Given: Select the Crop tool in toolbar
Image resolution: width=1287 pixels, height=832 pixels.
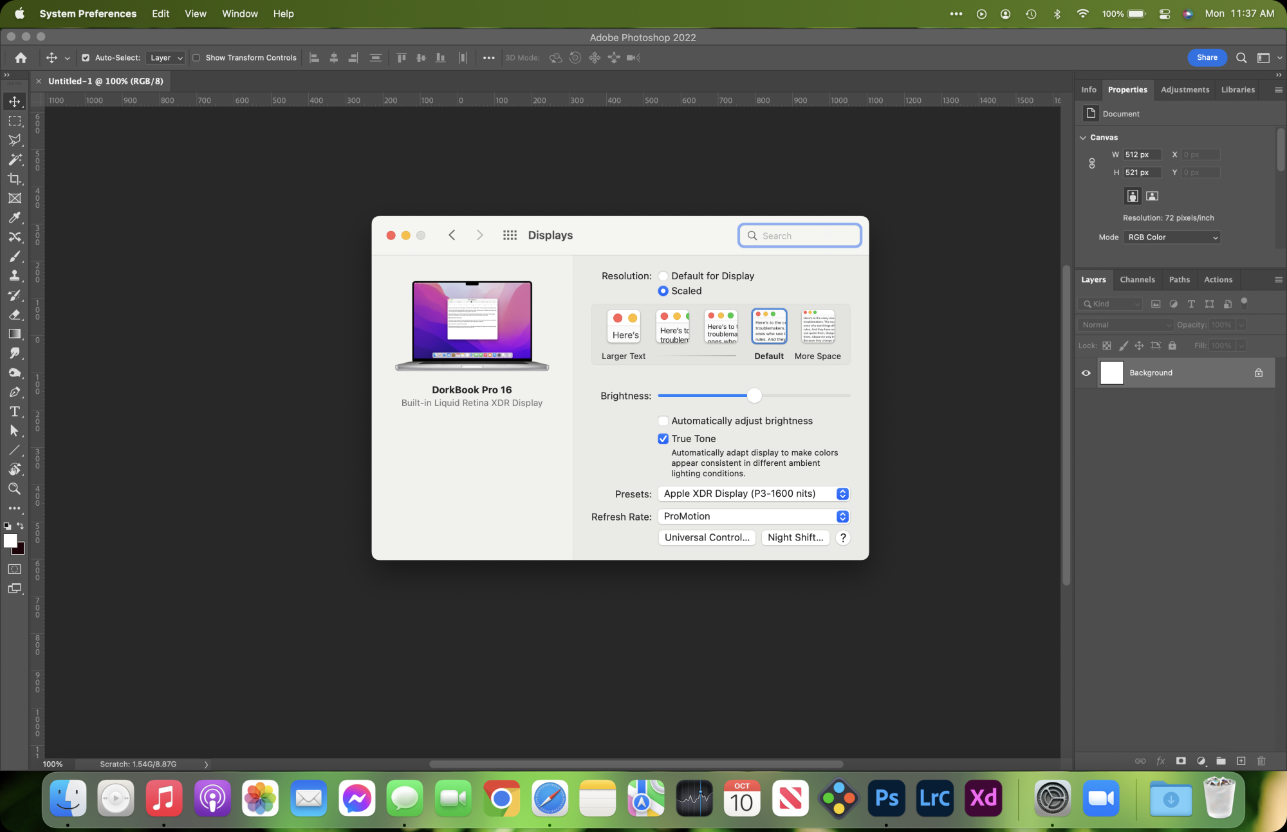Looking at the screenshot, I should [14, 179].
